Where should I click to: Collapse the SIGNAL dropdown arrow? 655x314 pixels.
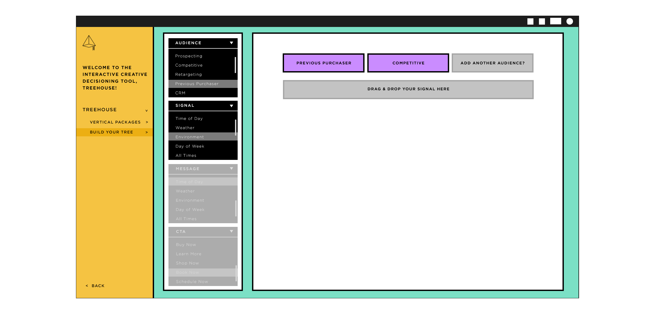pyautogui.click(x=231, y=106)
